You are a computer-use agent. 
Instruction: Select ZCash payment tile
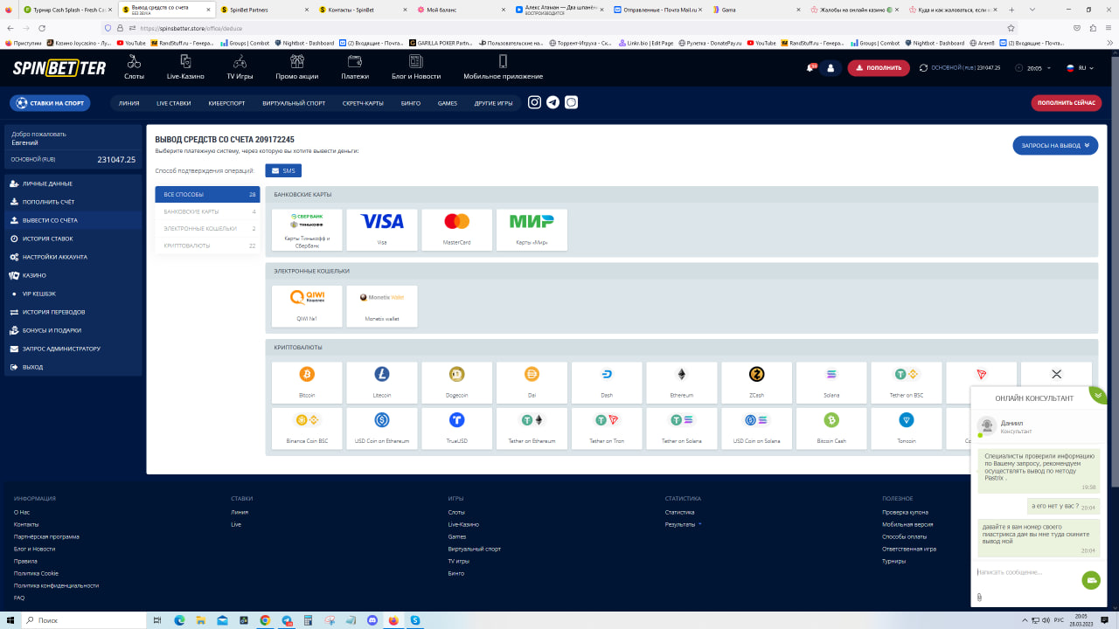(x=756, y=384)
